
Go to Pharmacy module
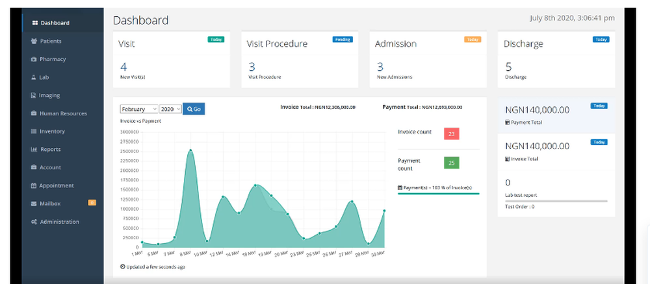click(x=62, y=59)
